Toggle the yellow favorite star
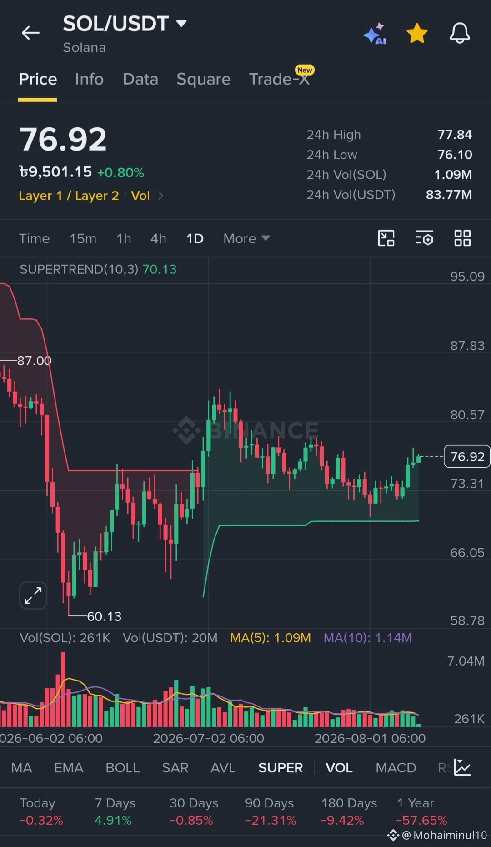Image resolution: width=491 pixels, height=847 pixels. [x=417, y=34]
